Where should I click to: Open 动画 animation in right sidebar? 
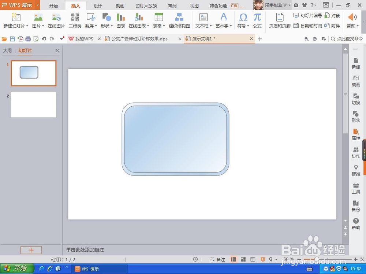coord(356,81)
